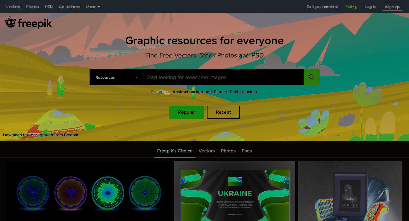This screenshot has width=409, height=221.
Task: Click the Sign up button
Action: (392, 7)
